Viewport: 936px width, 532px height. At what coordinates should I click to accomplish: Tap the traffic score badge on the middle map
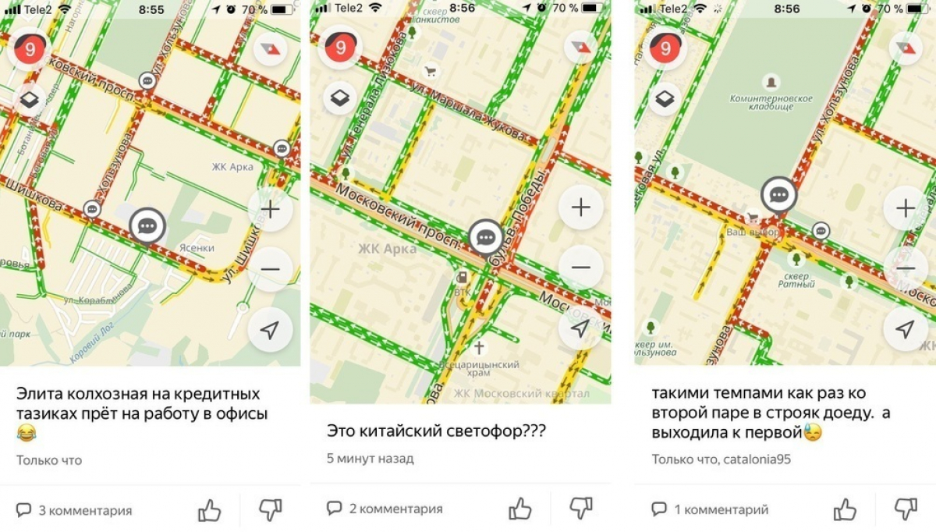click(x=340, y=48)
